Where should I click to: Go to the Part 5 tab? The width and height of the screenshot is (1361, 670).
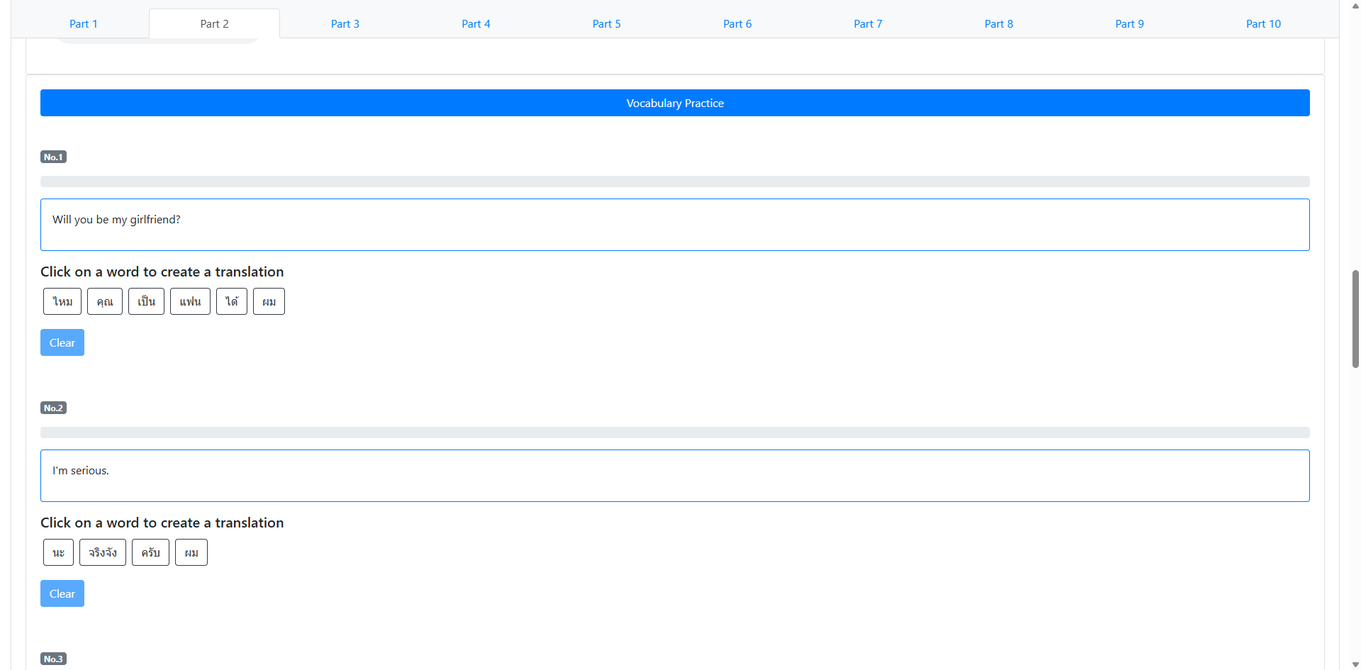(606, 23)
